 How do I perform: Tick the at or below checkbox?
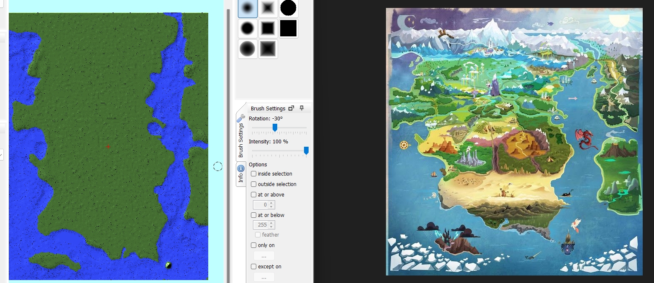coord(253,215)
